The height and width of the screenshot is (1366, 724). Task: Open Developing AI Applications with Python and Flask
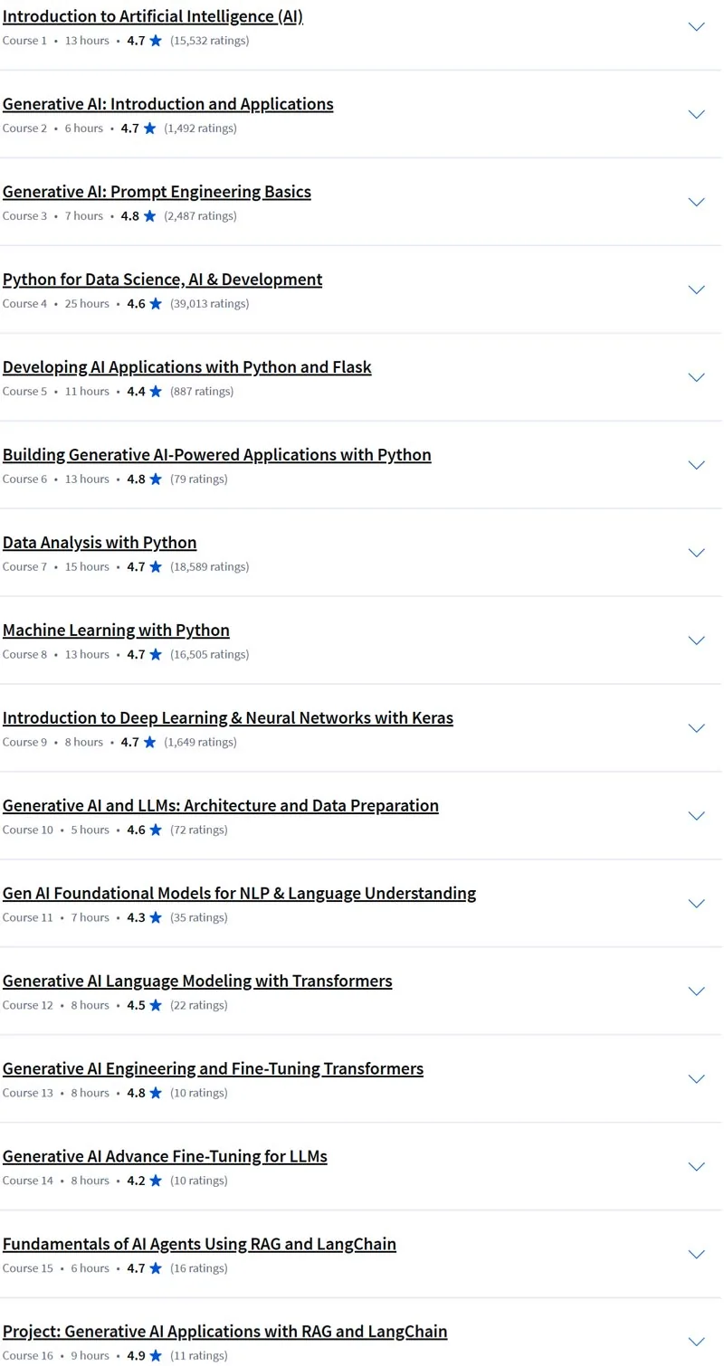(187, 367)
